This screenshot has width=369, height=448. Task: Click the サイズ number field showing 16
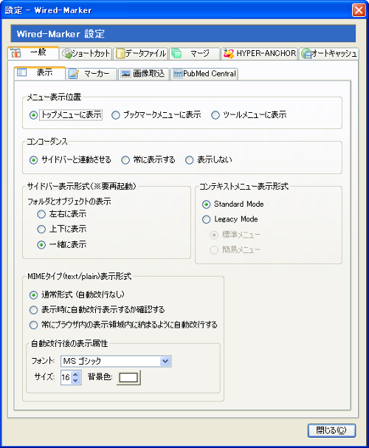click(x=66, y=377)
